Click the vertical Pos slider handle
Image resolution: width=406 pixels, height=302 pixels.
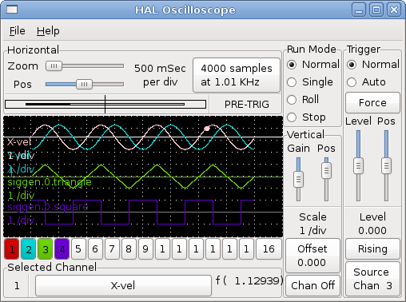click(x=326, y=170)
